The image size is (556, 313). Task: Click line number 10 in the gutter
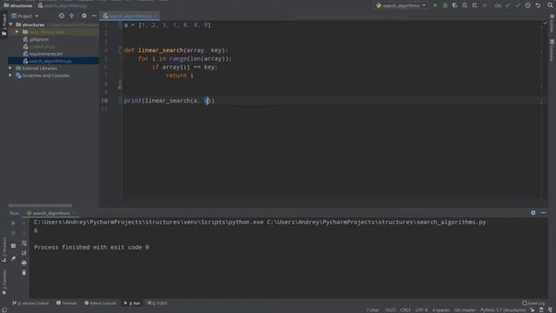104,101
